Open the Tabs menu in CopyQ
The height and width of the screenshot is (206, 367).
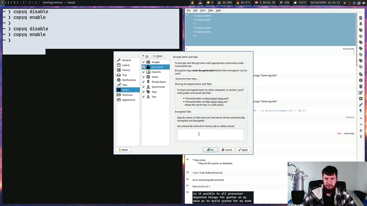pos(210,10)
